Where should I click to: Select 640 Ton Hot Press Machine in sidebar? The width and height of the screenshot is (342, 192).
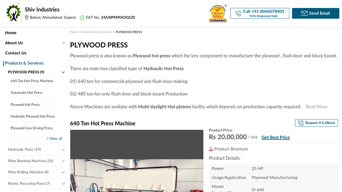[x=32, y=81]
